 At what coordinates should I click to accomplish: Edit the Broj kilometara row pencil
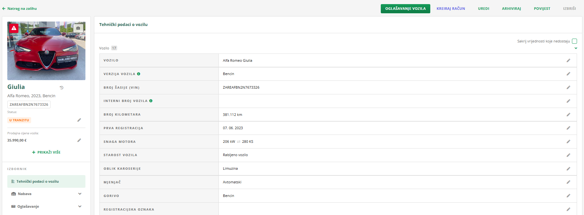pos(568,115)
